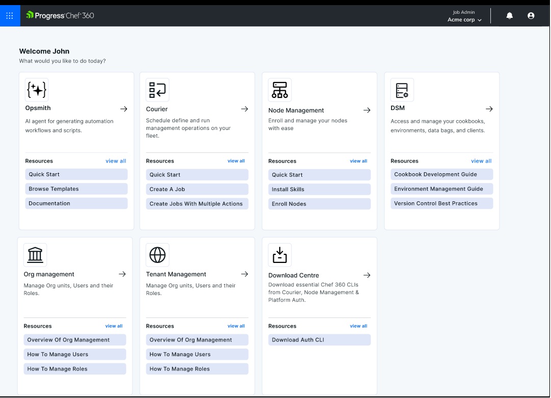Click the Node Management hierarchy icon
551x398 pixels.
point(280,90)
